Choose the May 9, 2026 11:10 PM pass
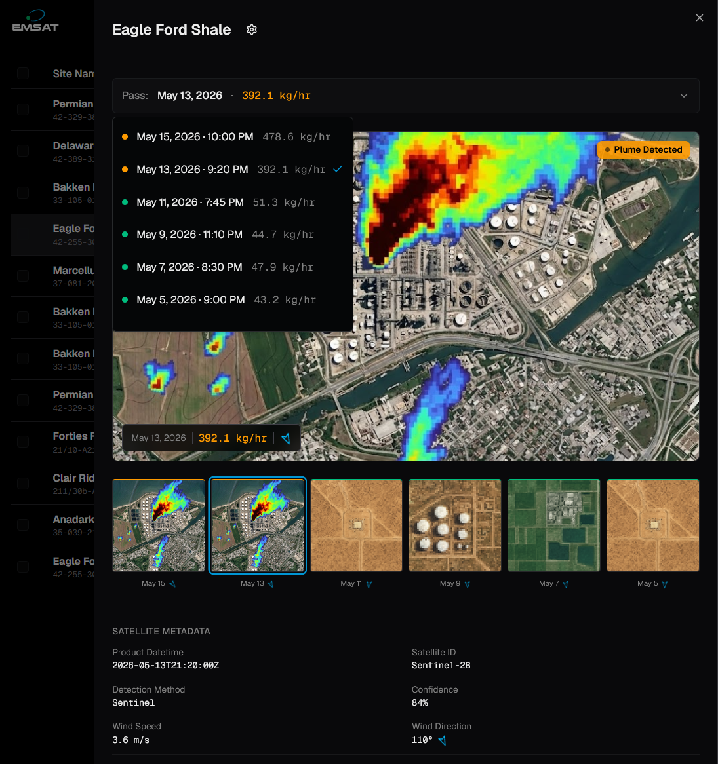Image resolution: width=718 pixels, height=764 pixels. 233,235
